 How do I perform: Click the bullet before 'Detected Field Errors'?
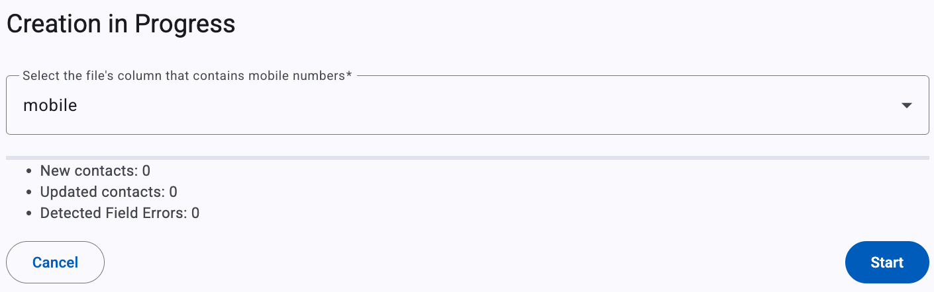coord(28,214)
